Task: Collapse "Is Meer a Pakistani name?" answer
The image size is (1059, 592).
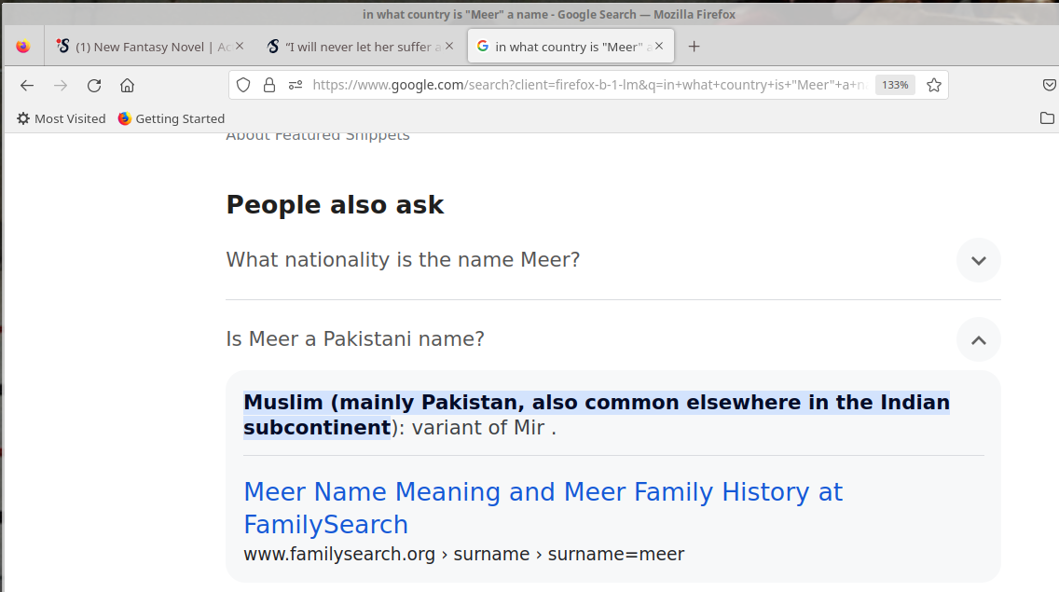Action: pos(978,339)
